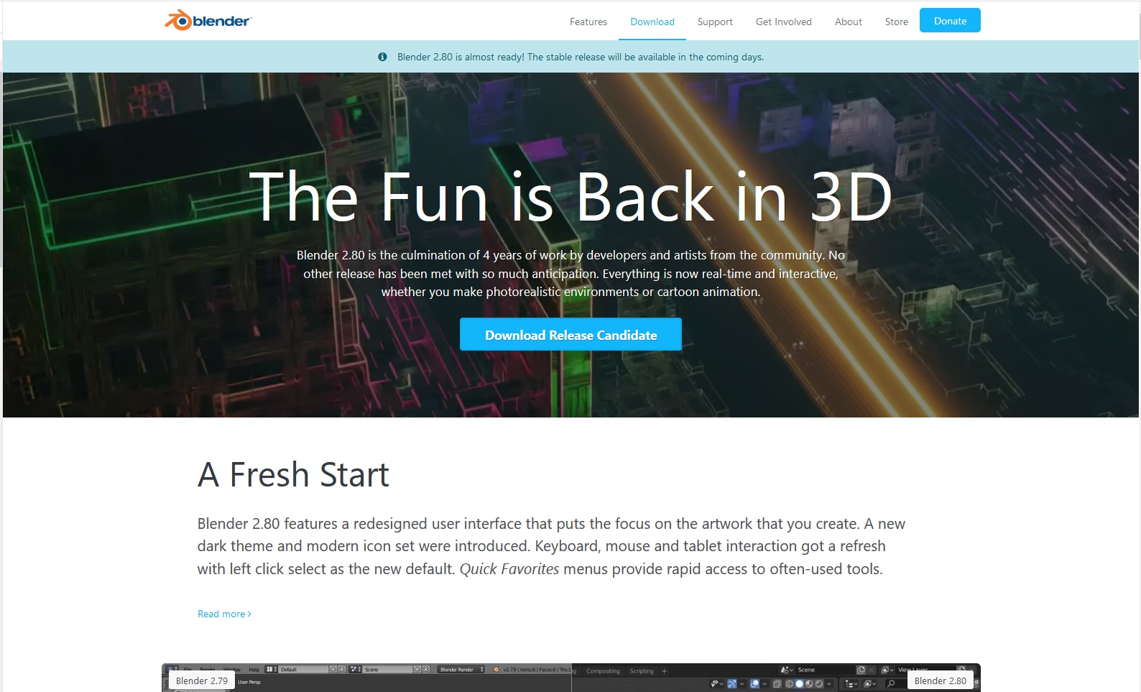This screenshot has width=1141, height=692.
Task: Click the "User Persp" viewport label
Action: coord(249,682)
